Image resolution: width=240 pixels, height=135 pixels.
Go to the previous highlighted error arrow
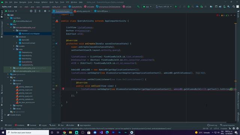click(x=231, y=15)
